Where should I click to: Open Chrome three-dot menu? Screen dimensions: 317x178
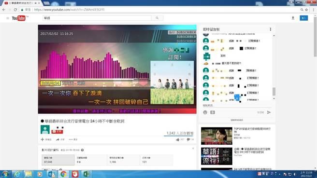314,10
